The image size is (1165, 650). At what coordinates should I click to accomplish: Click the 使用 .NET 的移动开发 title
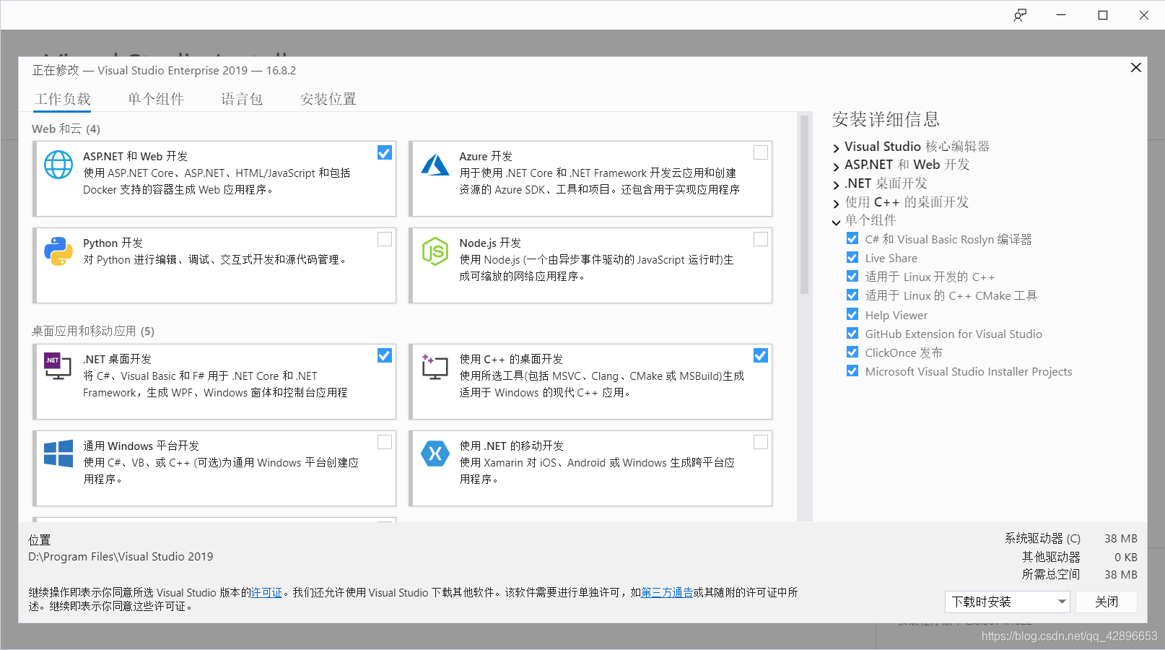(x=512, y=446)
